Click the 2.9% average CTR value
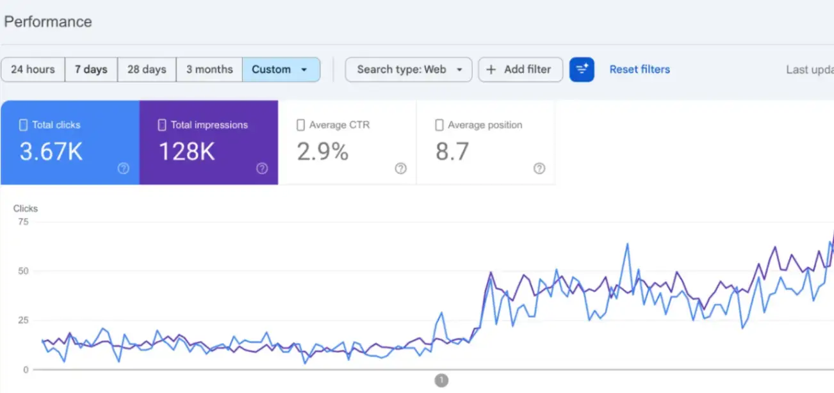 (323, 152)
